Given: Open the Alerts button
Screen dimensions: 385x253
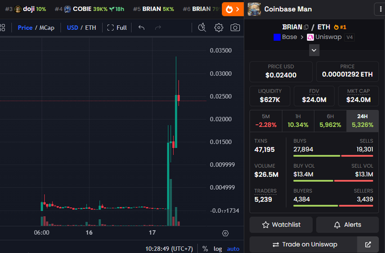Looking at the screenshot, I should click(x=348, y=225).
